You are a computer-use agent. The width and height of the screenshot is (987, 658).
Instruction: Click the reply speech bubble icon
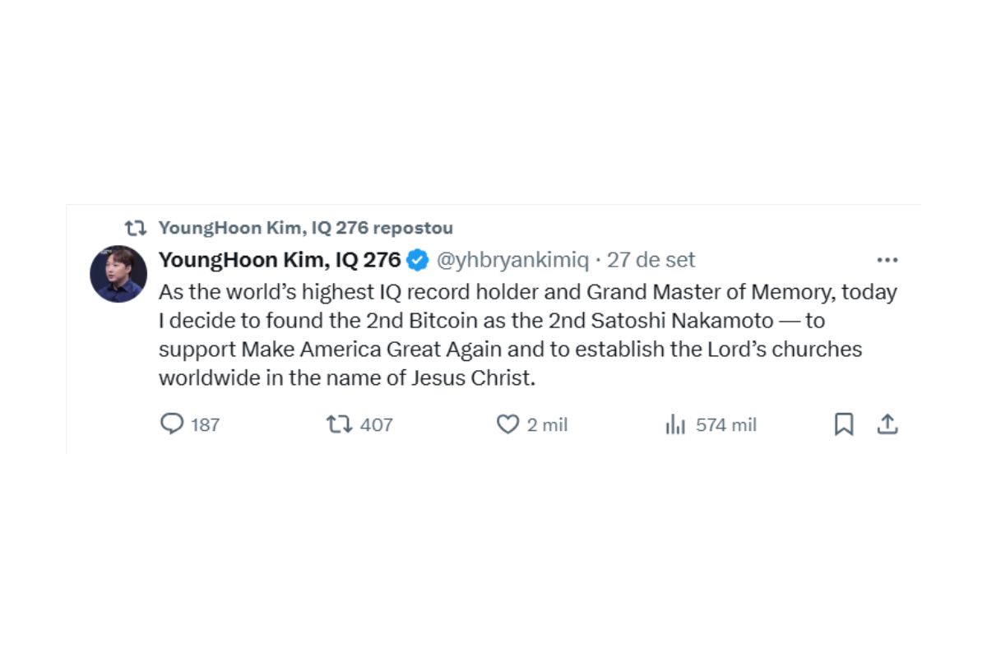pyautogui.click(x=171, y=424)
